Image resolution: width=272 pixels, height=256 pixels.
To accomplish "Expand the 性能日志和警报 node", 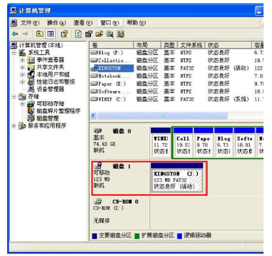I will coord(22,82).
